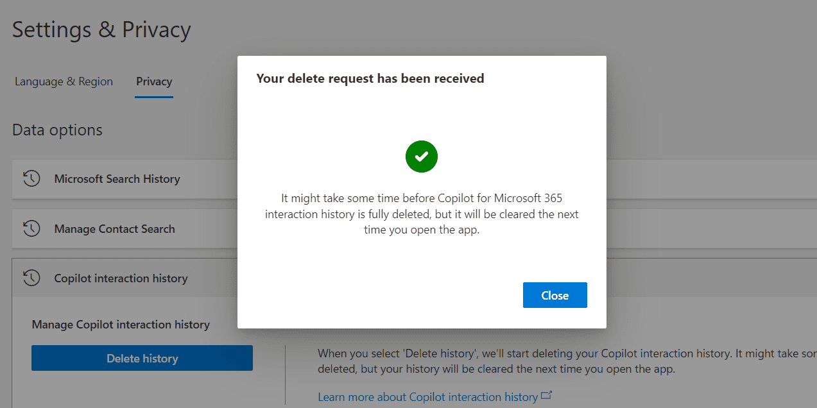Image resolution: width=817 pixels, height=408 pixels.
Task: Select the Privacy tab
Action: pyautogui.click(x=154, y=81)
